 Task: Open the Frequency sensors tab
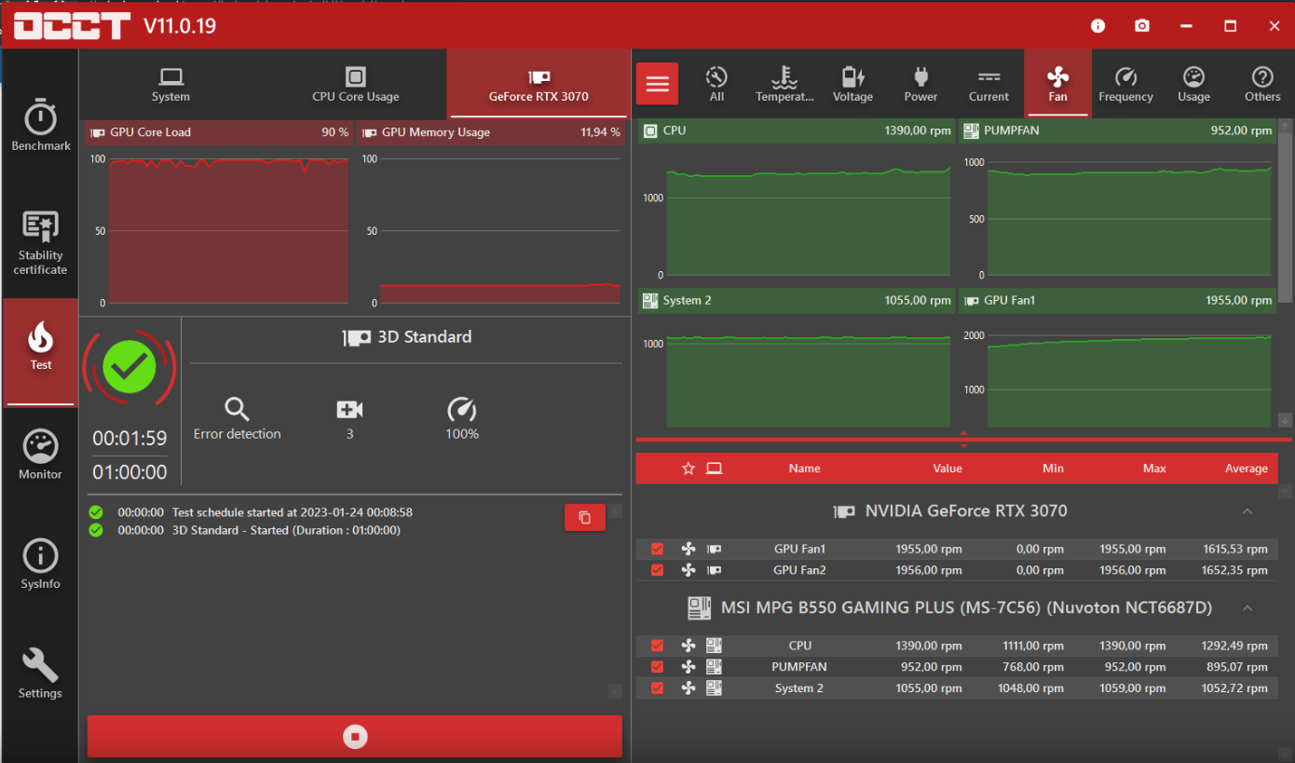point(1125,84)
